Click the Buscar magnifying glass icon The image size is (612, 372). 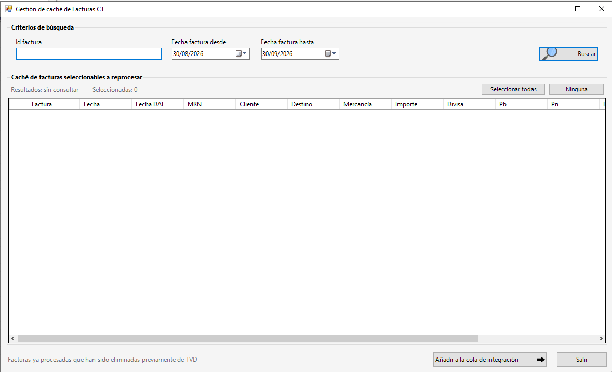coord(550,53)
